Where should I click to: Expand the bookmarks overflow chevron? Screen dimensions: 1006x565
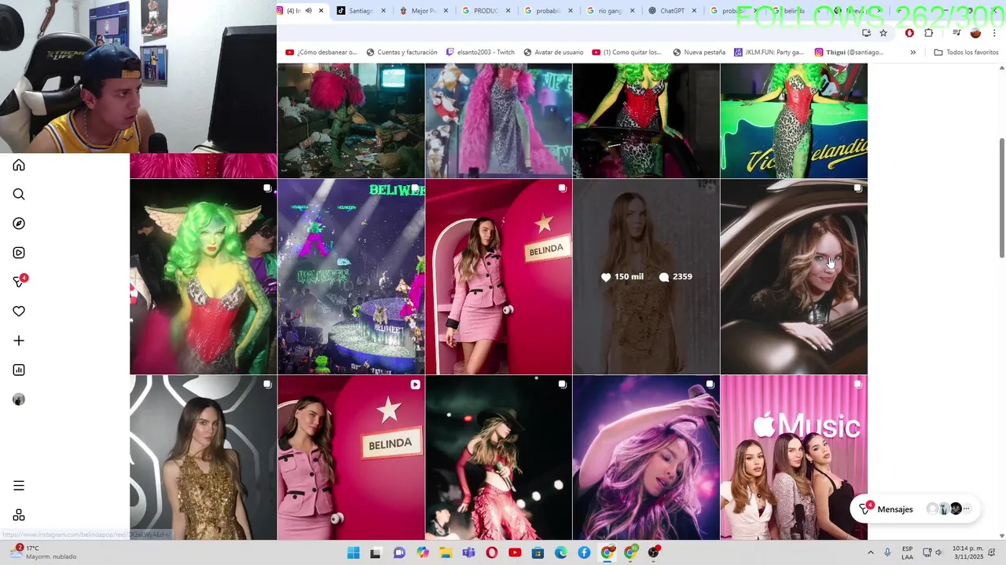[912, 53]
